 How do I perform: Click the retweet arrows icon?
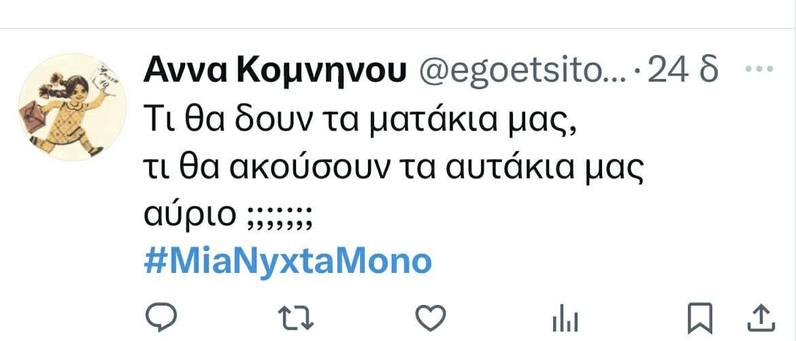pos(296,319)
